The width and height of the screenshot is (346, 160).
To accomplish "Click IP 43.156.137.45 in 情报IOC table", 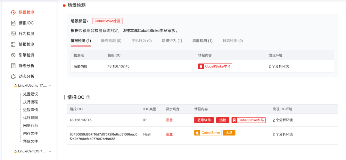I will (80, 120).
